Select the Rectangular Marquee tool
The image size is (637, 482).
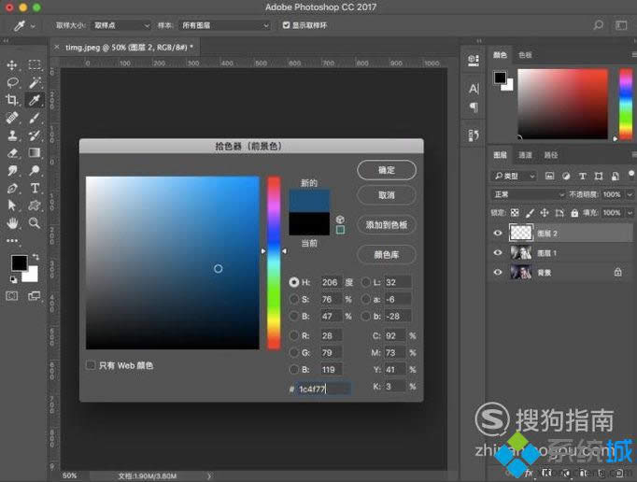(35, 65)
